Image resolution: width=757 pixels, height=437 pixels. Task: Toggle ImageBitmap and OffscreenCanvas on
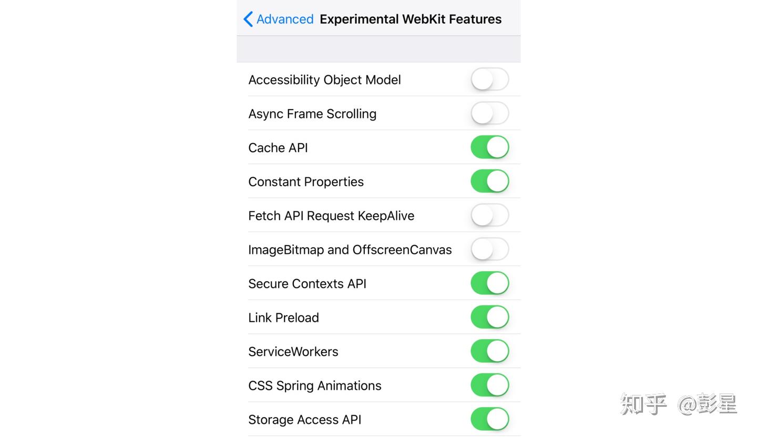click(489, 249)
